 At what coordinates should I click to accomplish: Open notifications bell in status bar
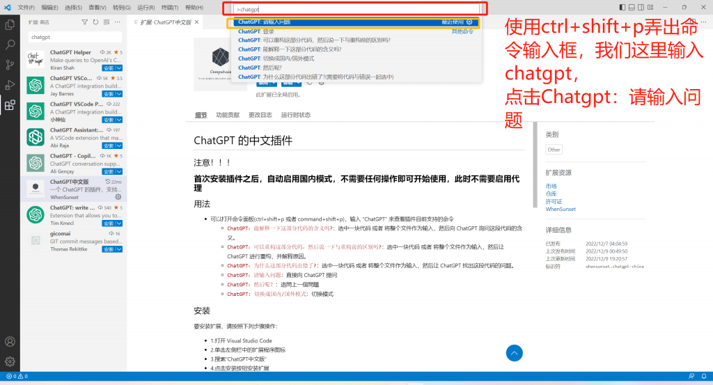click(x=704, y=377)
